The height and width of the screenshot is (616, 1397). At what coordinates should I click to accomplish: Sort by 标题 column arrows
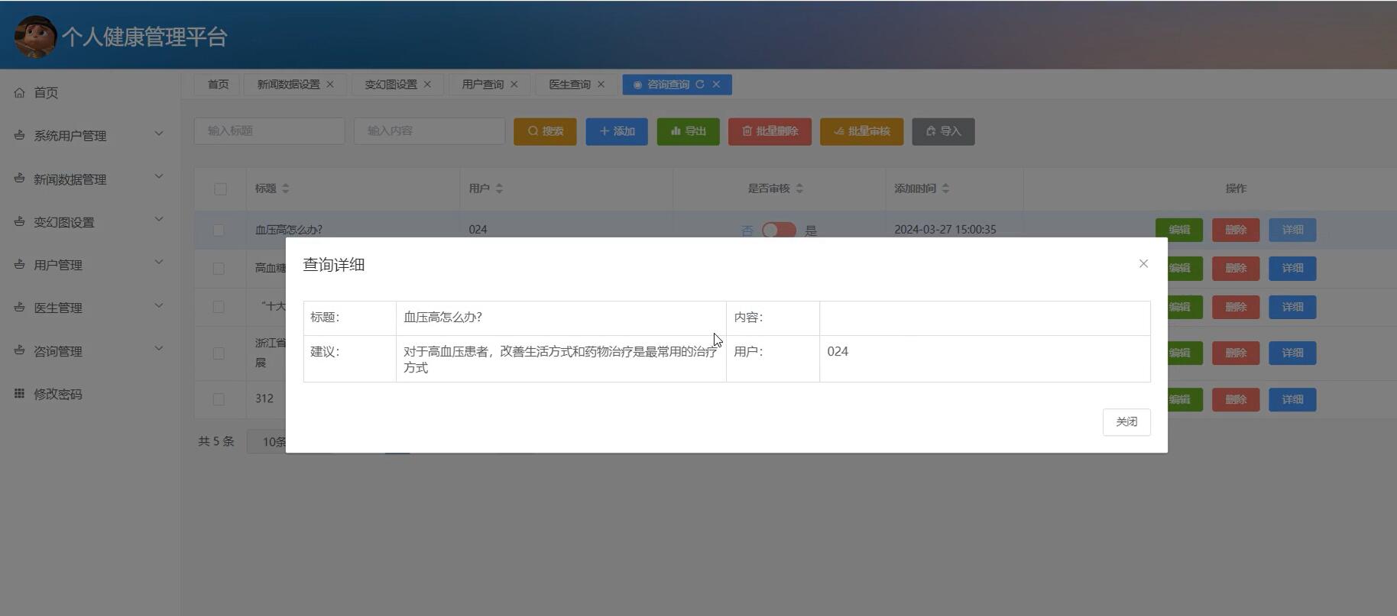(286, 189)
